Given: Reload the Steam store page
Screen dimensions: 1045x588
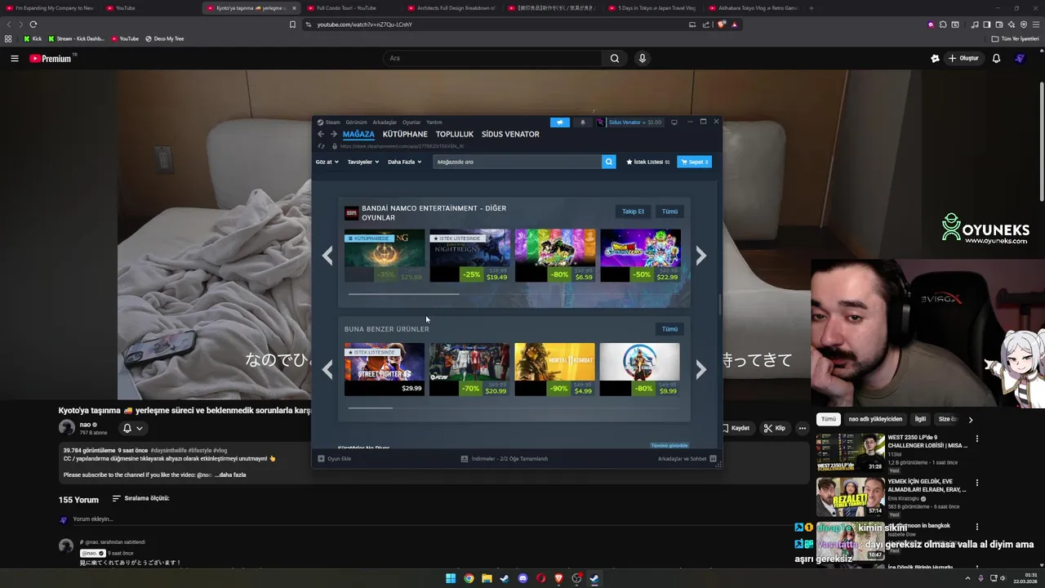Looking at the screenshot, I should pos(321,146).
